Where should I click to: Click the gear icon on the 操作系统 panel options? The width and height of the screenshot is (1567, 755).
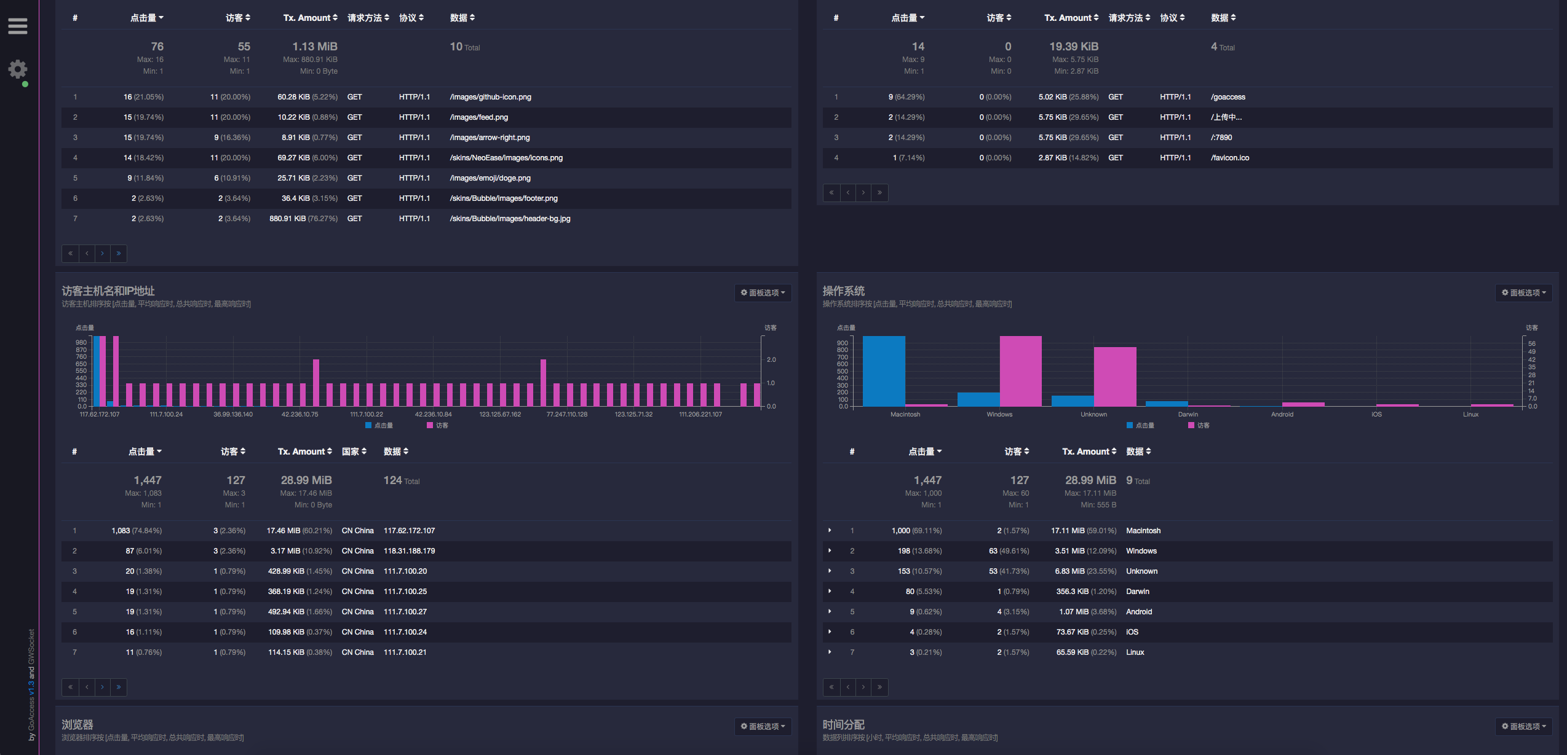pyautogui.click(x=1505, y=292)
